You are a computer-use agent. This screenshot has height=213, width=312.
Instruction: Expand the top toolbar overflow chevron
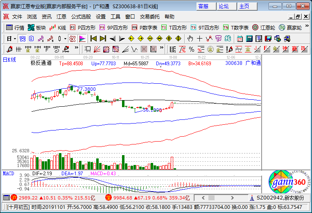coord(307,26)
